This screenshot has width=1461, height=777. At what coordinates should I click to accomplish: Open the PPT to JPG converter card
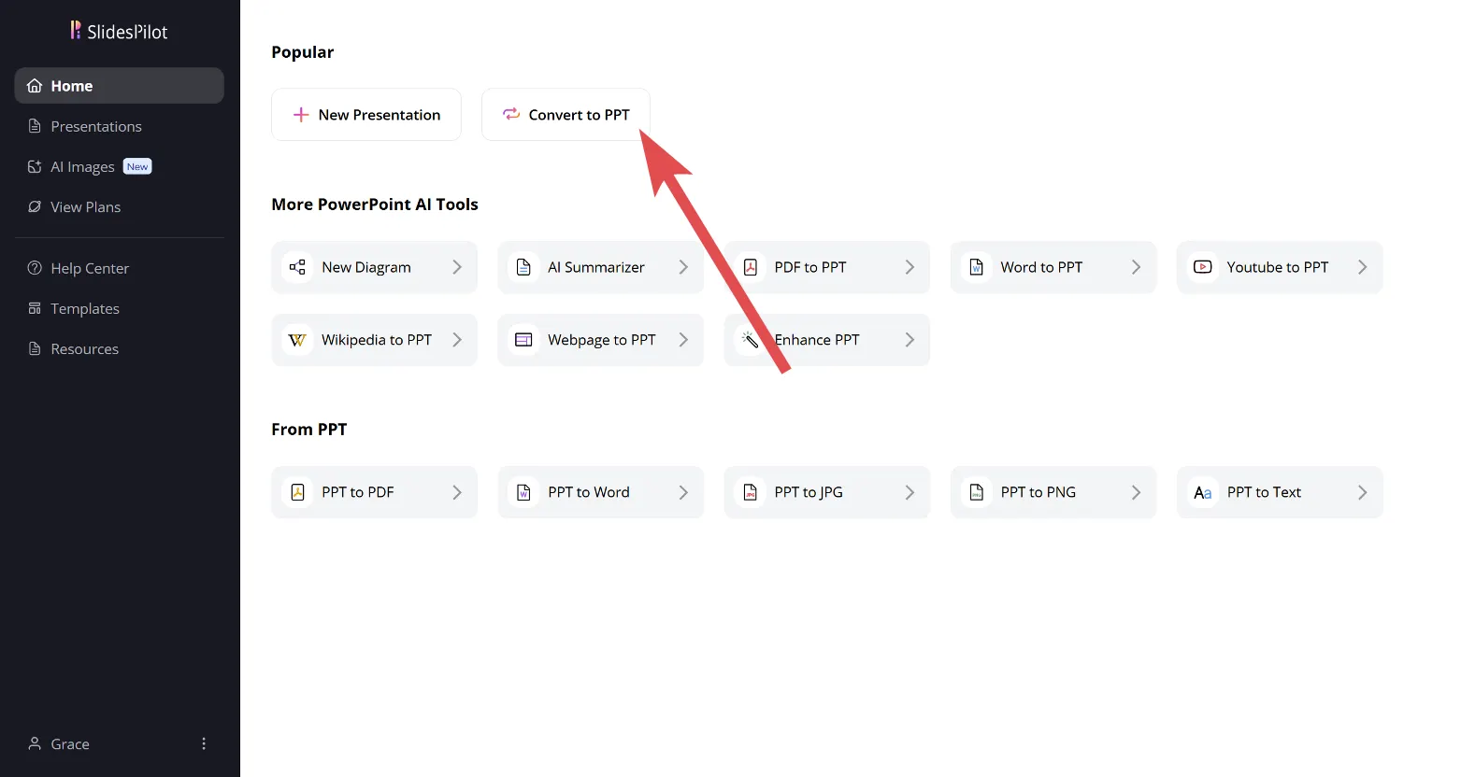[x=826, y=492]
